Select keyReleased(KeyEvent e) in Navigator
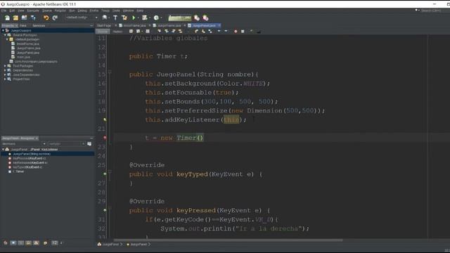The image size is (450, 253). 30,162
